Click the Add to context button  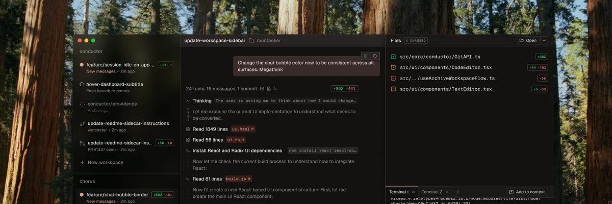pyautogui.click(x=527, y=192)
